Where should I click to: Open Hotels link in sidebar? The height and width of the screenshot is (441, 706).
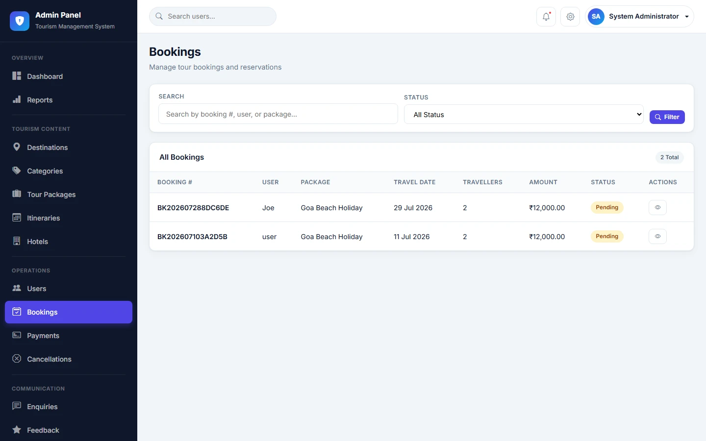(x=69, y=242)
